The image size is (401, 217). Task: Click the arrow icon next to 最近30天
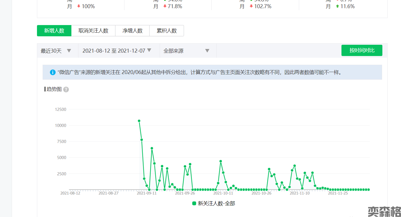69,51
